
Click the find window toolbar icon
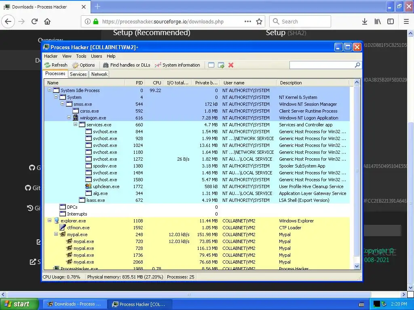(x=211, y=65)
